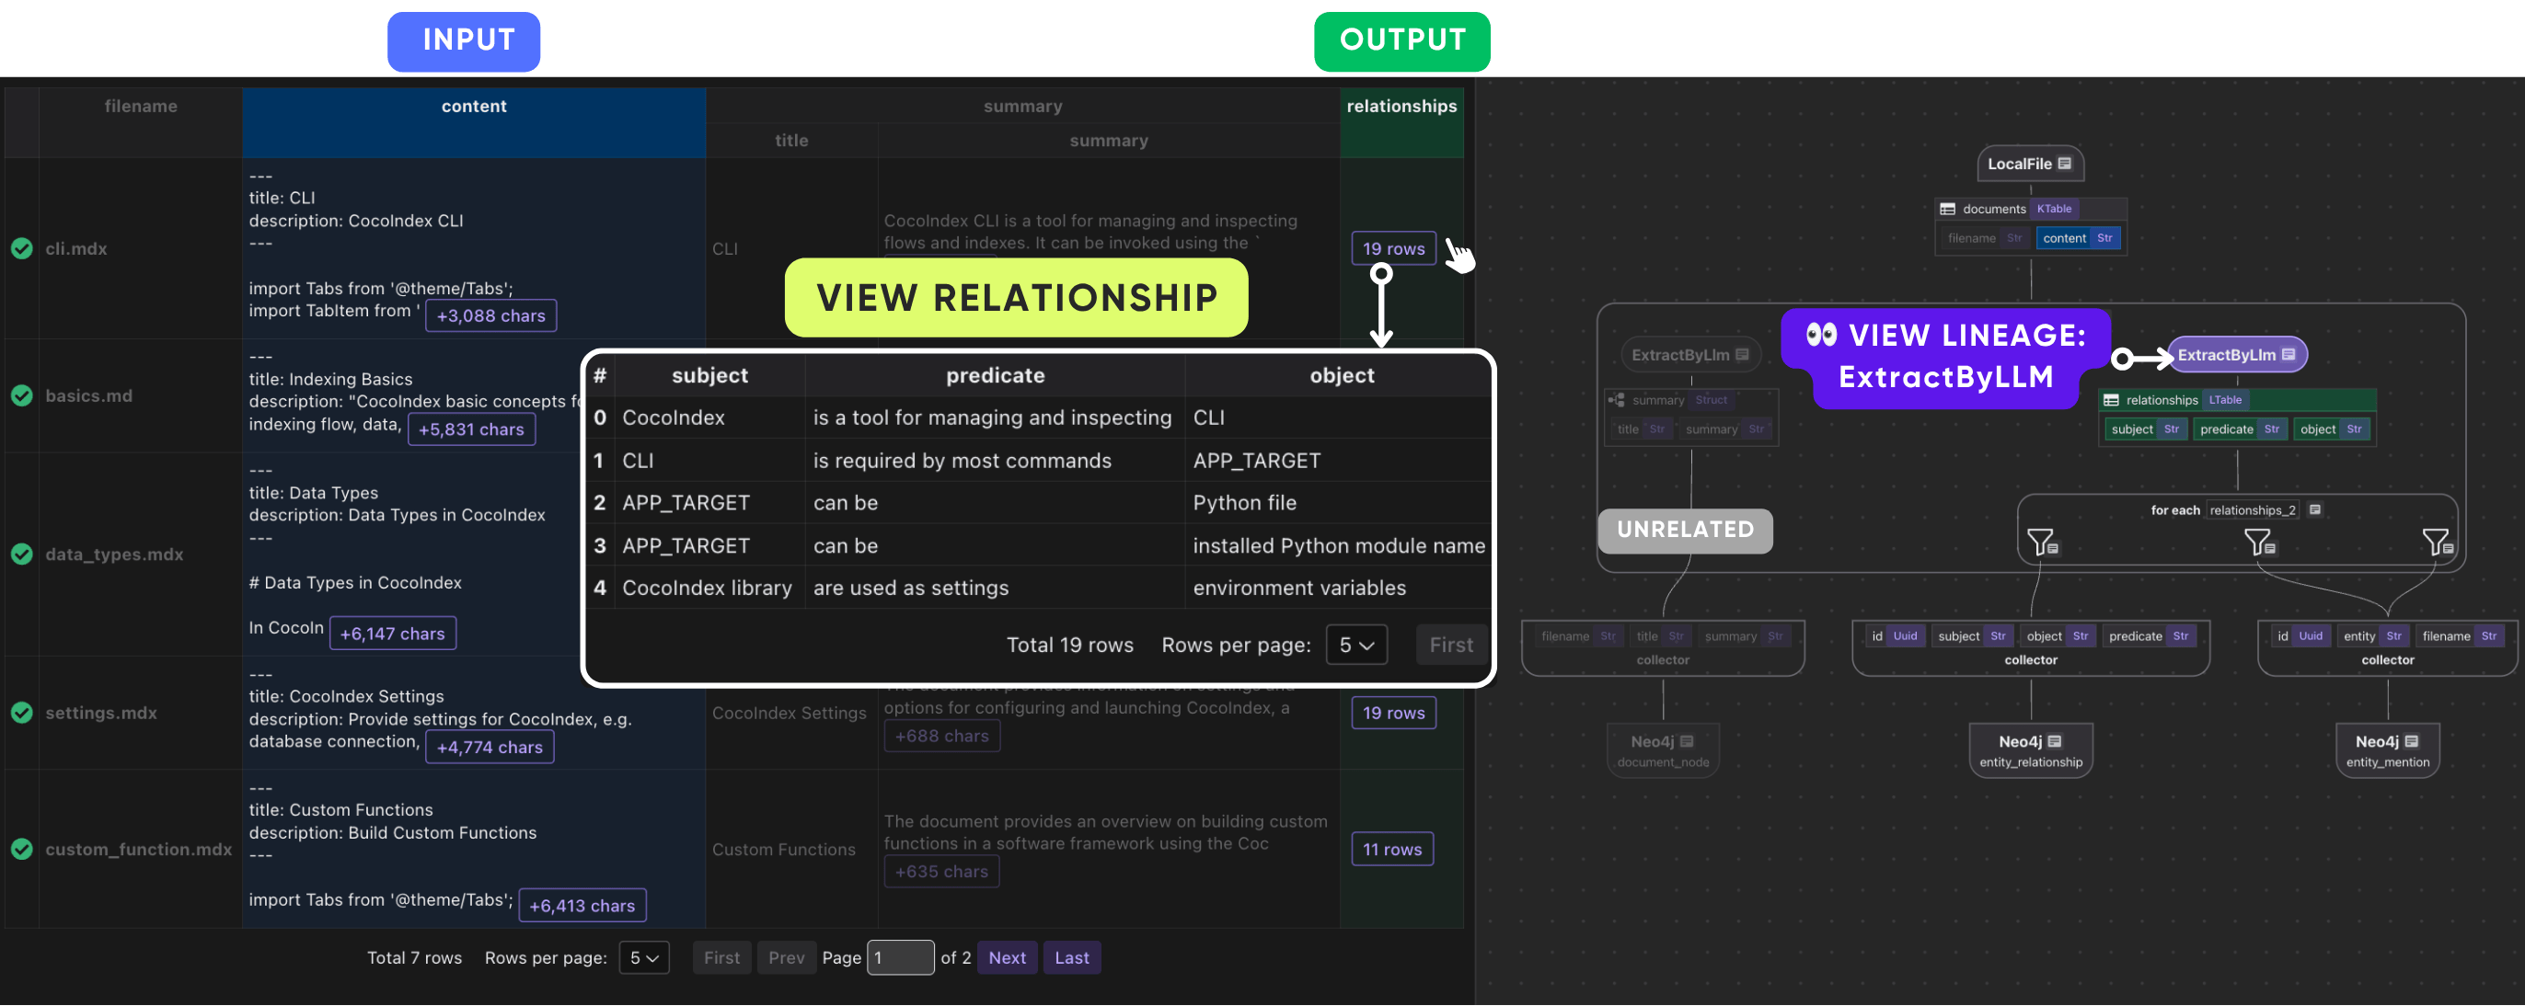The image size is (2525, 1006).
Task: Click the LTable type badge on relationships
Action: point(2225,400)
